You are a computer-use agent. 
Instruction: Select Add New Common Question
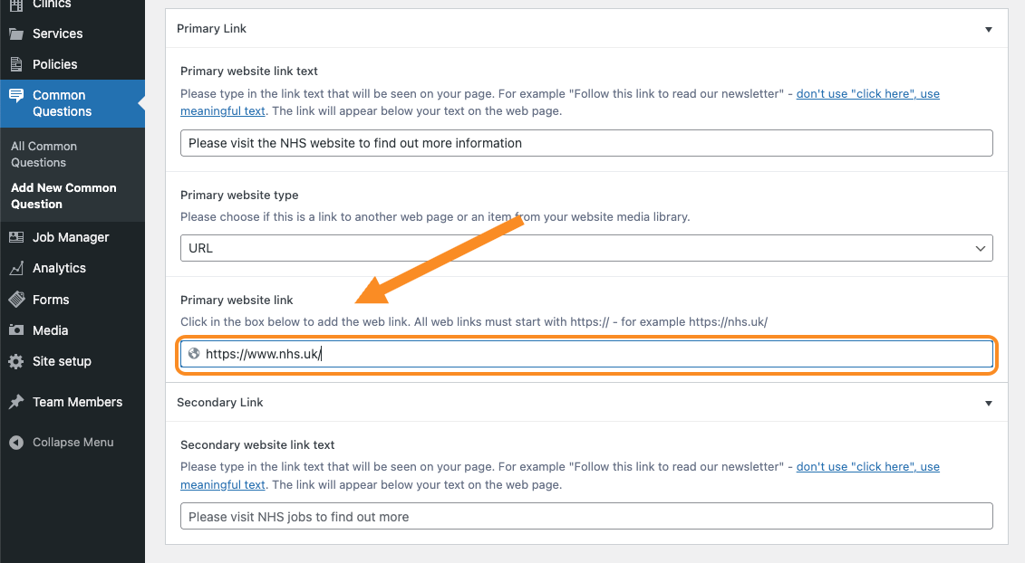pos(63,196)
